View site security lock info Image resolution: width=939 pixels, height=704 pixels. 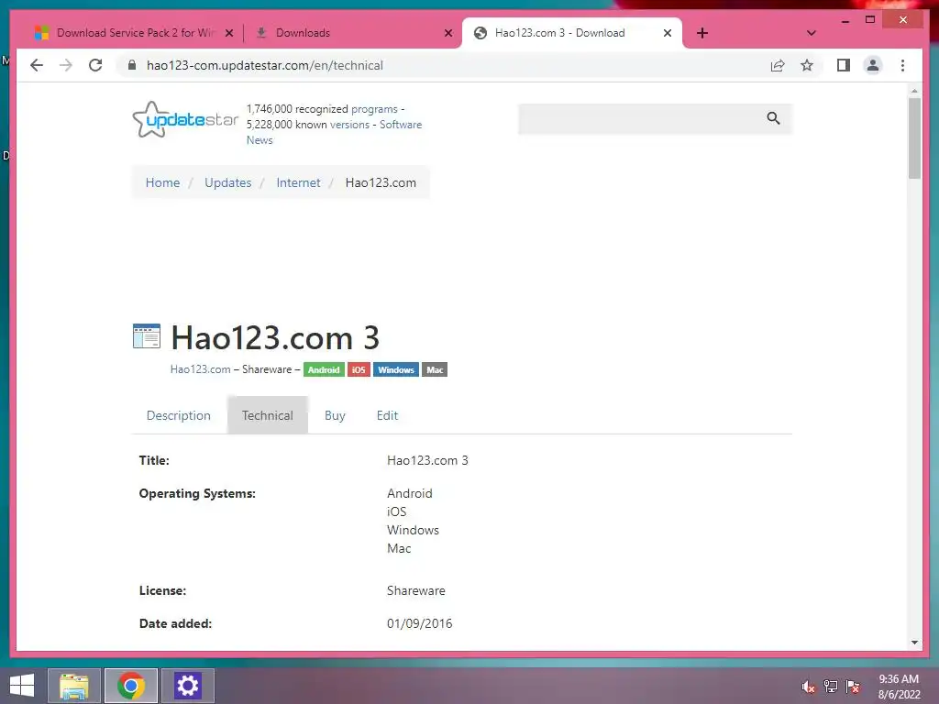click(132, 65)
